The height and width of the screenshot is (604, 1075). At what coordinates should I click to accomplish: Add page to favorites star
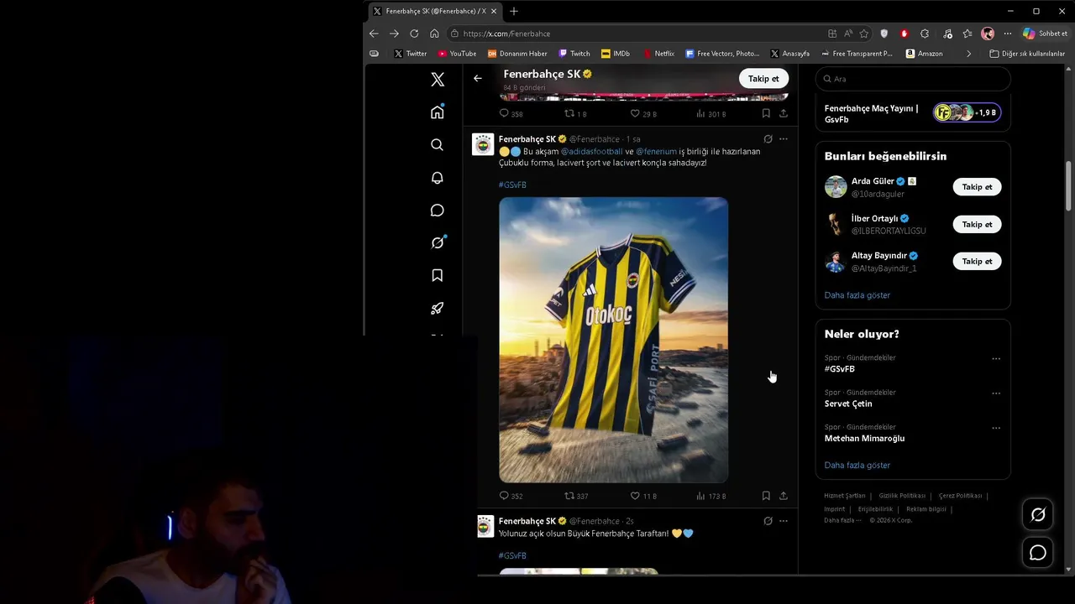coord(863,34)
